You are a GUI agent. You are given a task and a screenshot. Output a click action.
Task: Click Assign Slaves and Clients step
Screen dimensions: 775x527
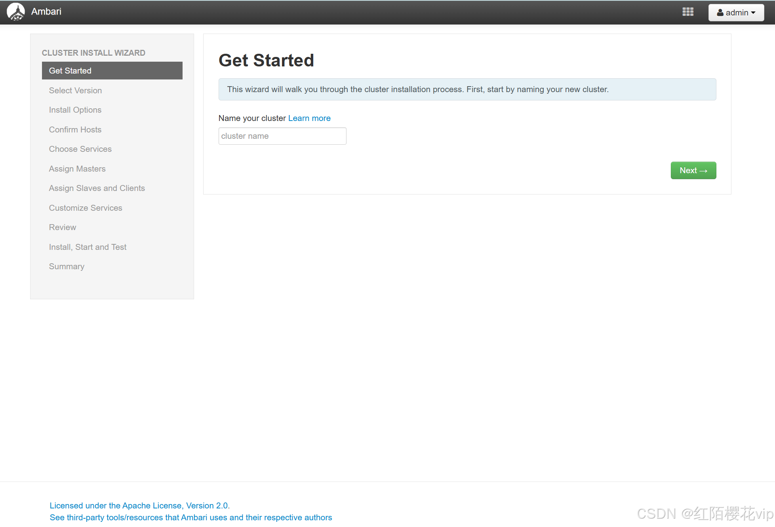tap(97, 188)
